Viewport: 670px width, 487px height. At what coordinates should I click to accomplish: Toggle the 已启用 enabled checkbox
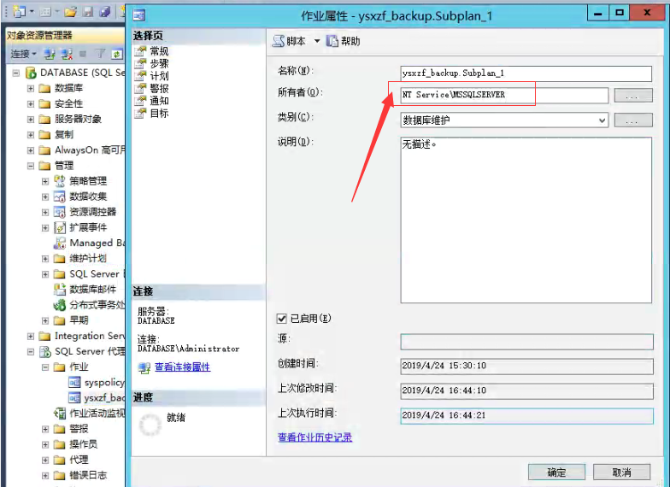click(x=282, y=319)
